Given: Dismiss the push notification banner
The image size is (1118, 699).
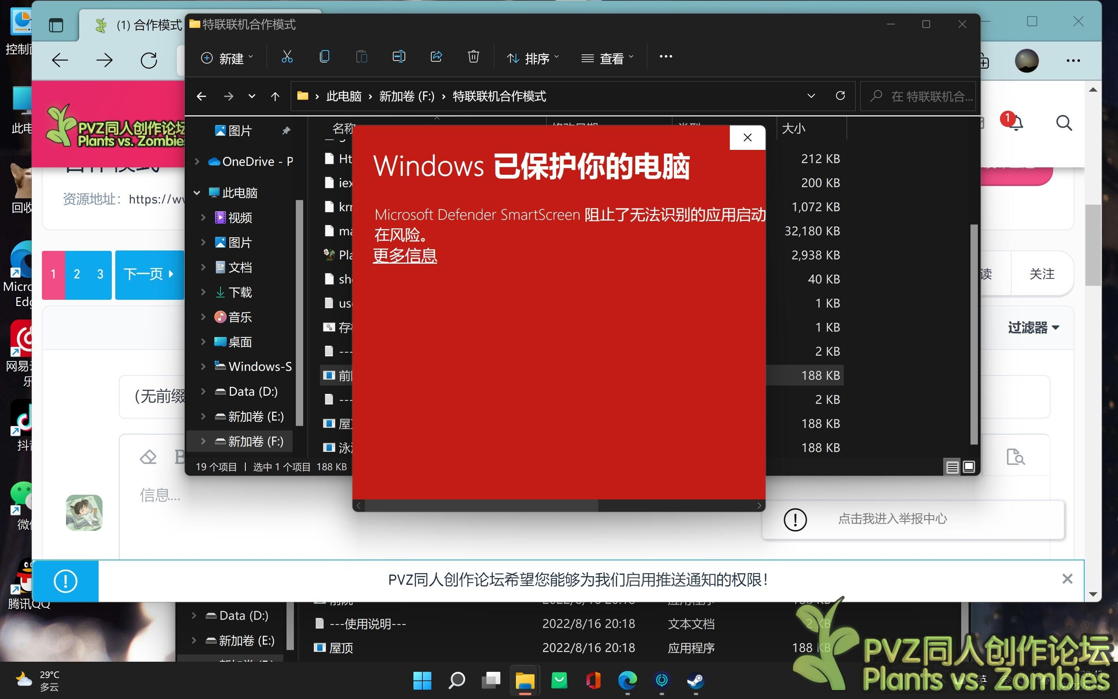Looking at the screenshot, I should tap(1067, 579).
